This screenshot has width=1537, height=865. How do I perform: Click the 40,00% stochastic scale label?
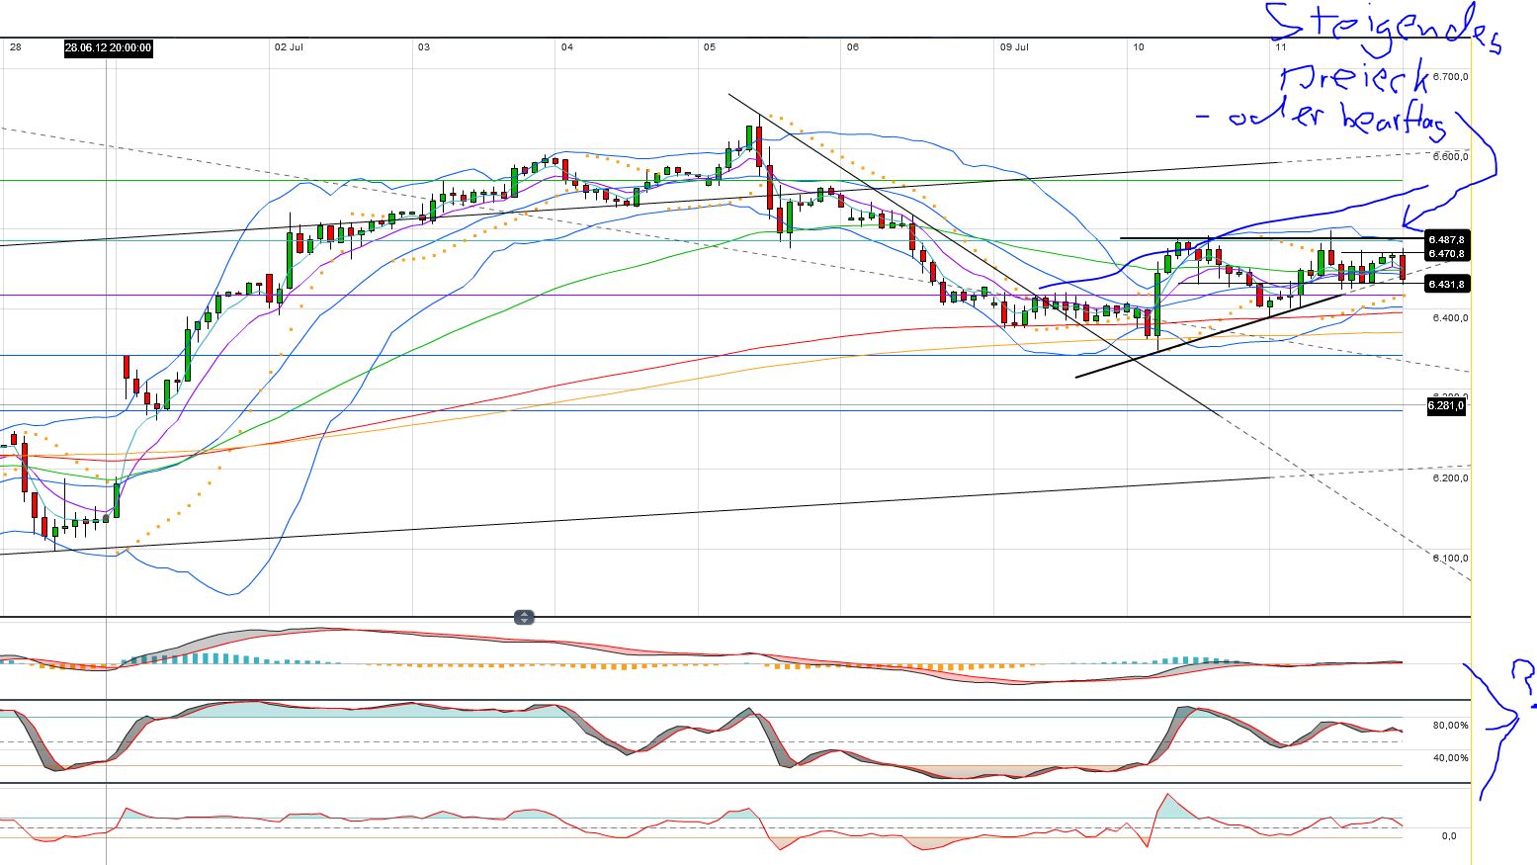(x=1451, y=758)
